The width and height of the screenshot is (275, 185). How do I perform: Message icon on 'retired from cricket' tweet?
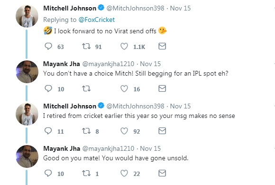(x=162, y=131)
